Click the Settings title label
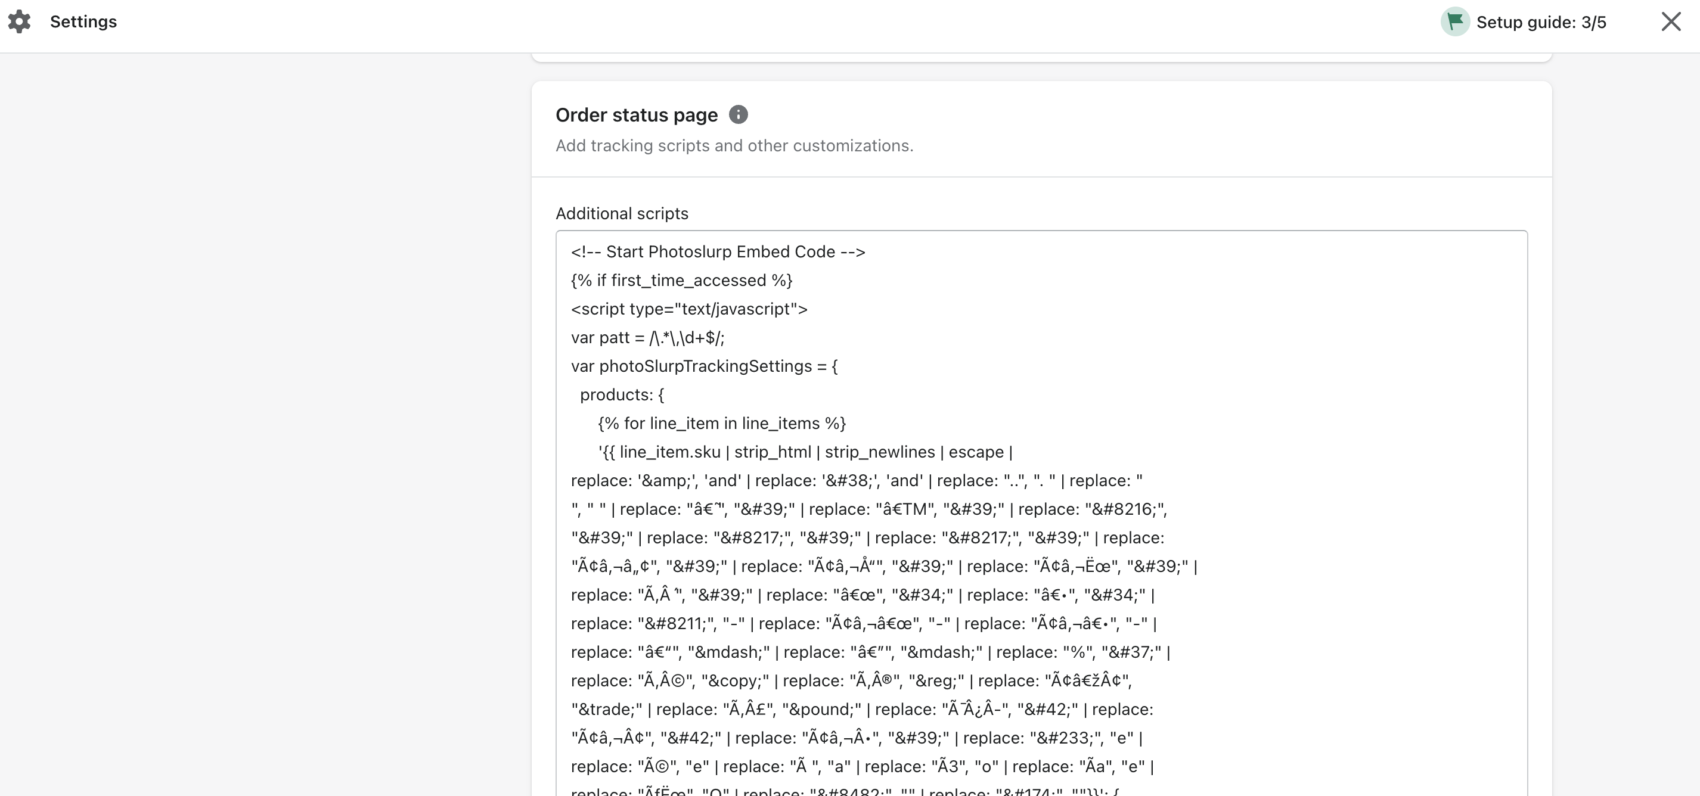 pyautogui.click(x=83, y=22)
